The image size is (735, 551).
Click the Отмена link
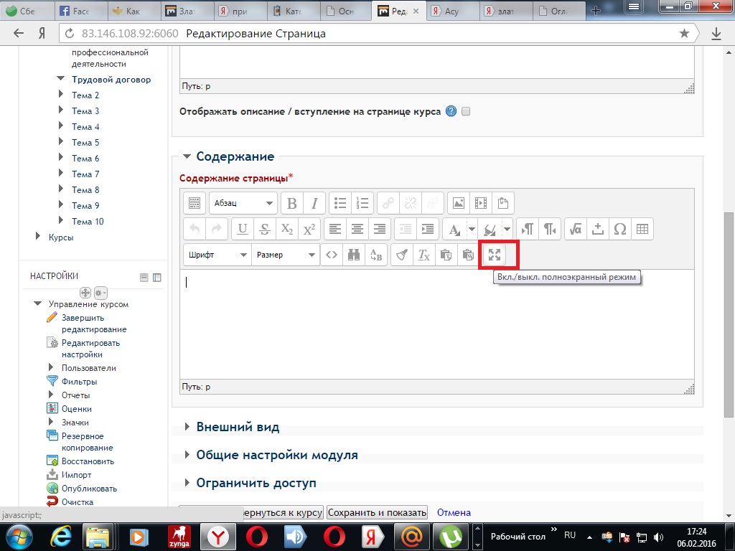[454, 512]
